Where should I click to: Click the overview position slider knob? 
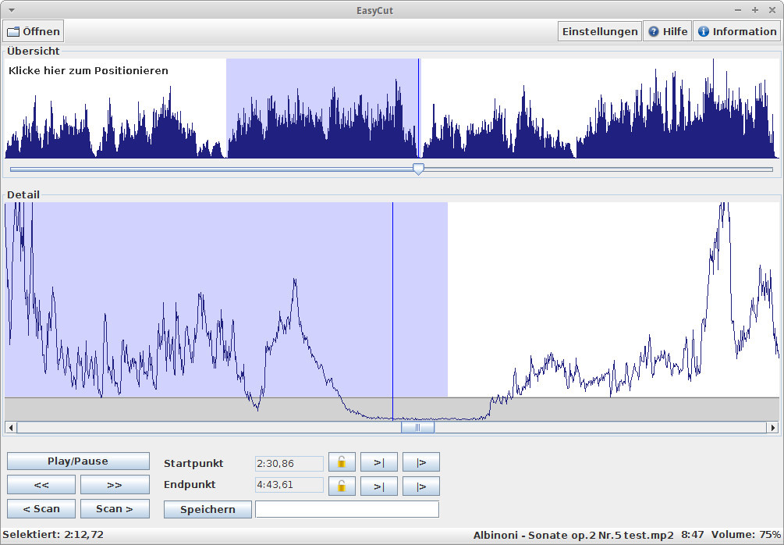[x=418, y=169]
